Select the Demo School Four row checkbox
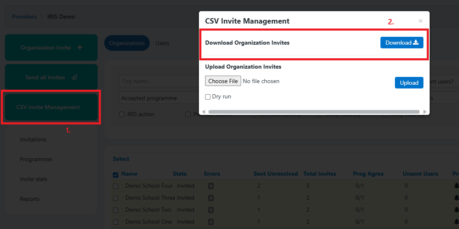Screen dimensions: 459x229 pos(116,186)
